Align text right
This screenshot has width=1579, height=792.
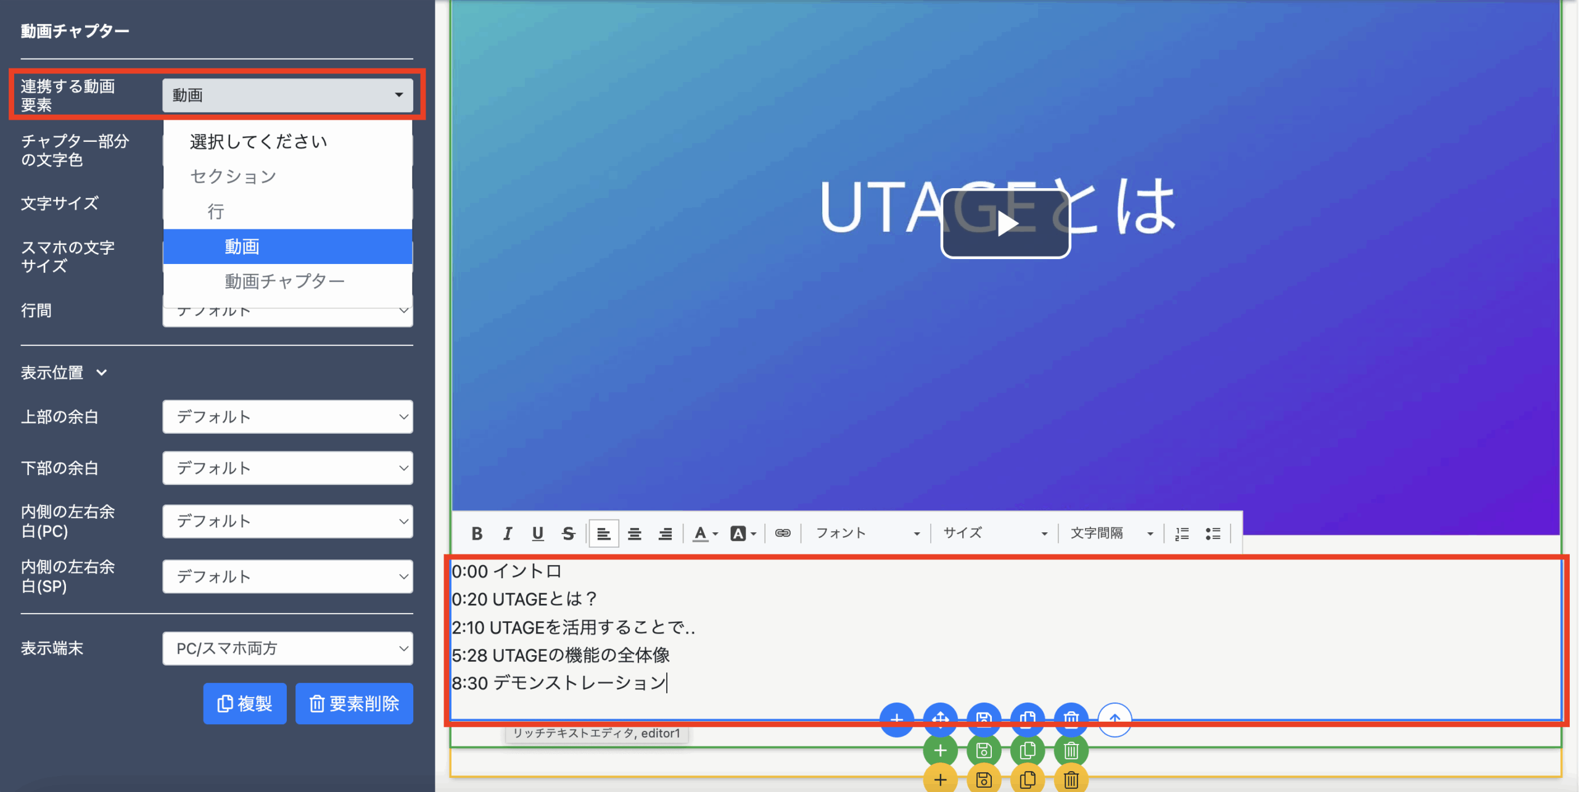(x=665, y=534)
